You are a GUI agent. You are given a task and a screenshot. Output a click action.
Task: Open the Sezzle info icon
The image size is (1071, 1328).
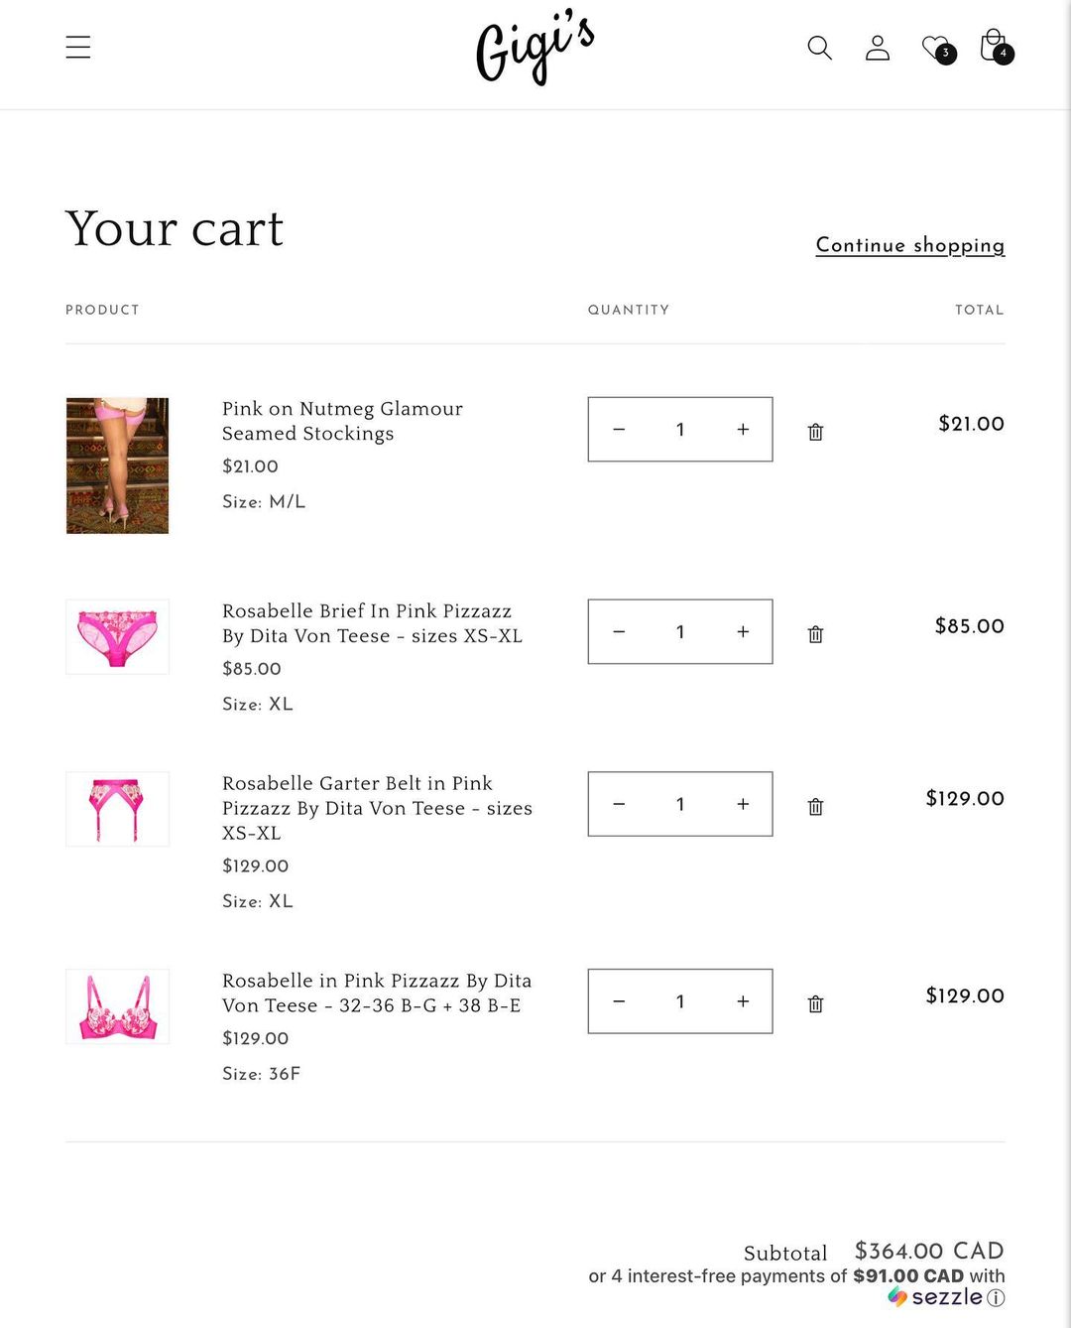[996, 1298]
